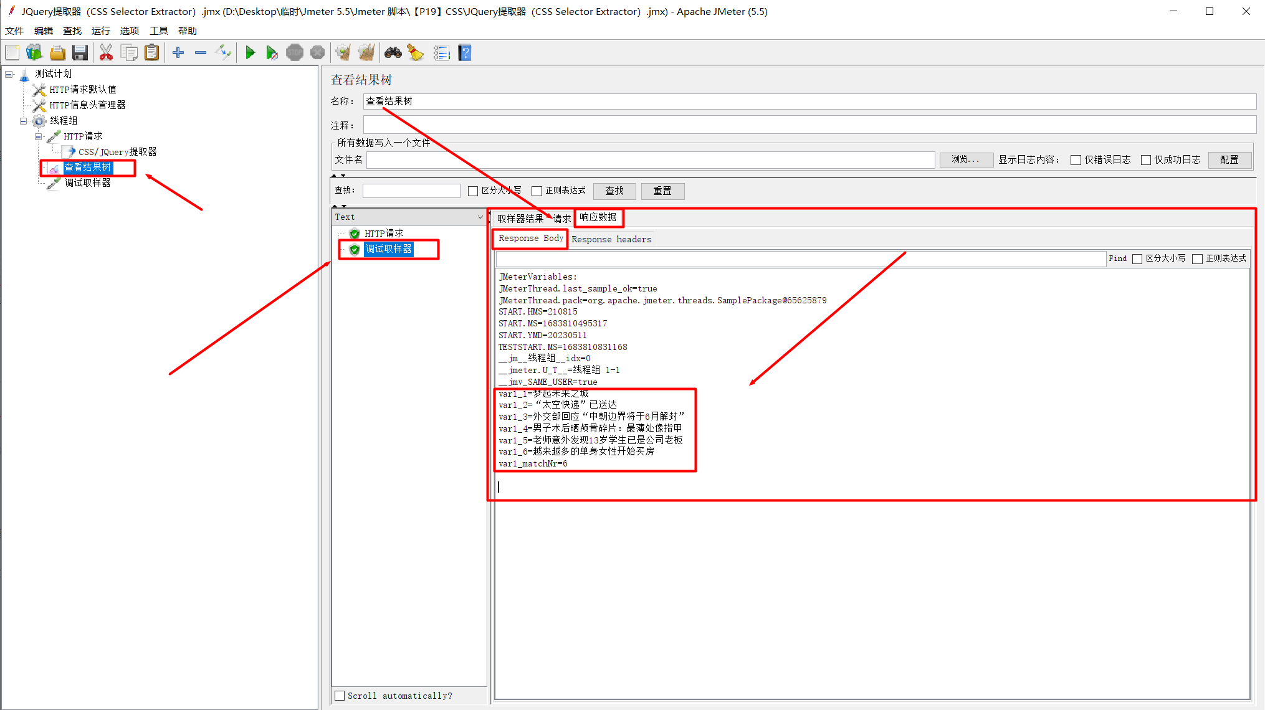Select HTTP请求 result in results list
This screenshot has width=1265, height=710.
pos(384,234)
